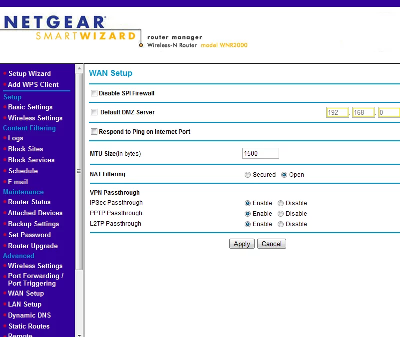
Task: Select Secured NAT Filtering option
Action: tap(248, 175)
